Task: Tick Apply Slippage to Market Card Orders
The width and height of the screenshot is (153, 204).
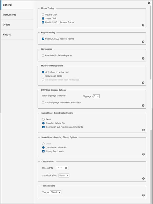Action: pos(43,102)
